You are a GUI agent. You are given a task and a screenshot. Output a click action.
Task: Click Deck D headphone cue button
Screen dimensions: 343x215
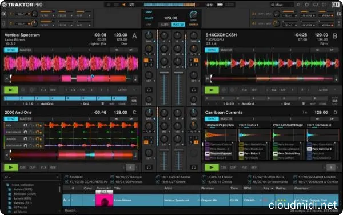pos(194,168)
